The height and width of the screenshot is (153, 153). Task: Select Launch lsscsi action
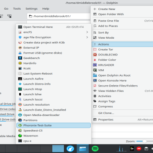point(54,99)
